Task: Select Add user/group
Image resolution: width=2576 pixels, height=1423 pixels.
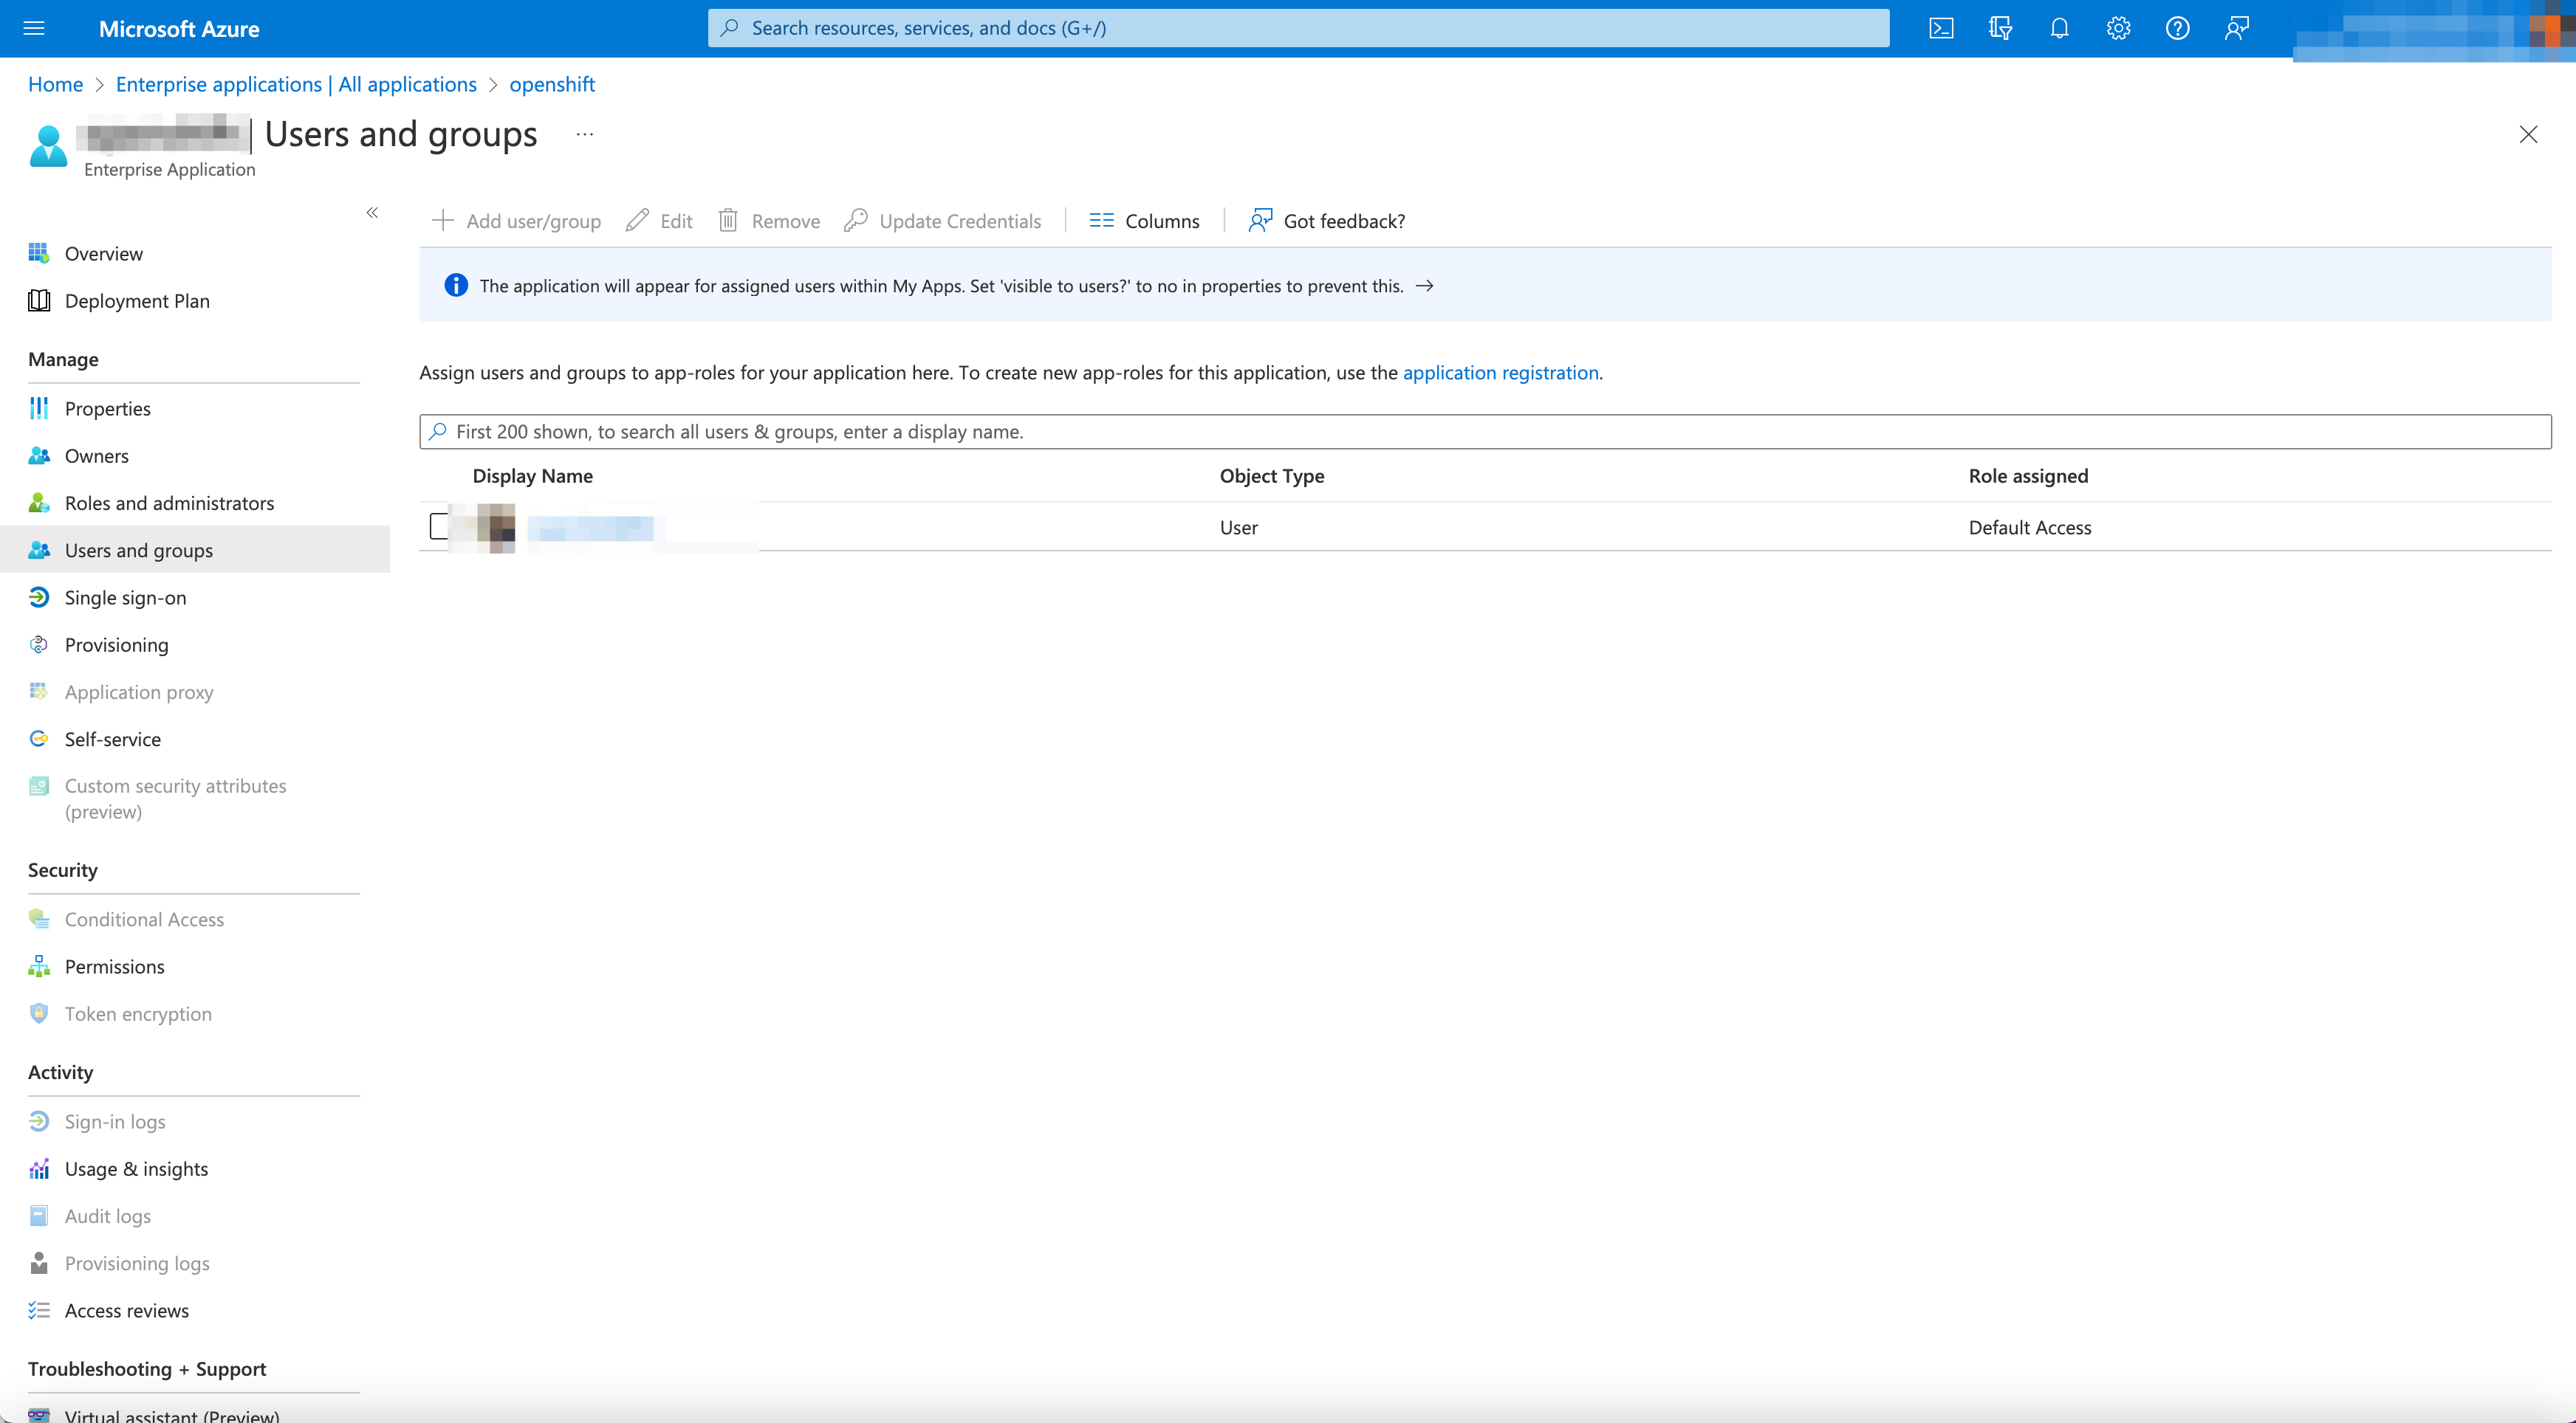Action: pos(516,220)
